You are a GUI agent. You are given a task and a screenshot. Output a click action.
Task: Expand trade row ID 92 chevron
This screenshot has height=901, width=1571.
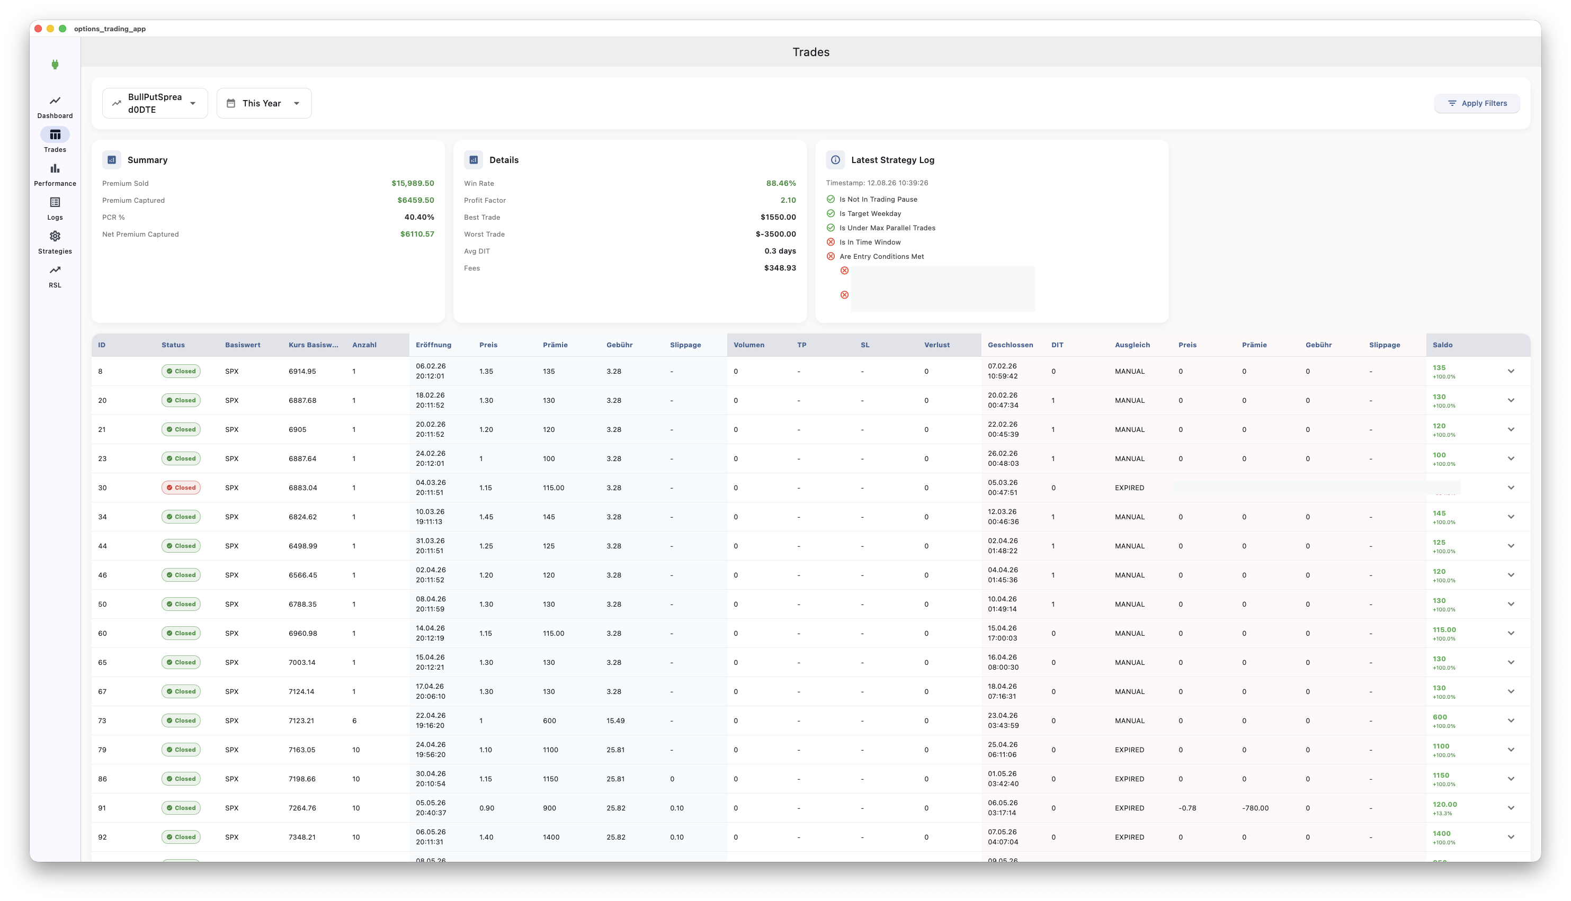click(x=1511, y=836)
